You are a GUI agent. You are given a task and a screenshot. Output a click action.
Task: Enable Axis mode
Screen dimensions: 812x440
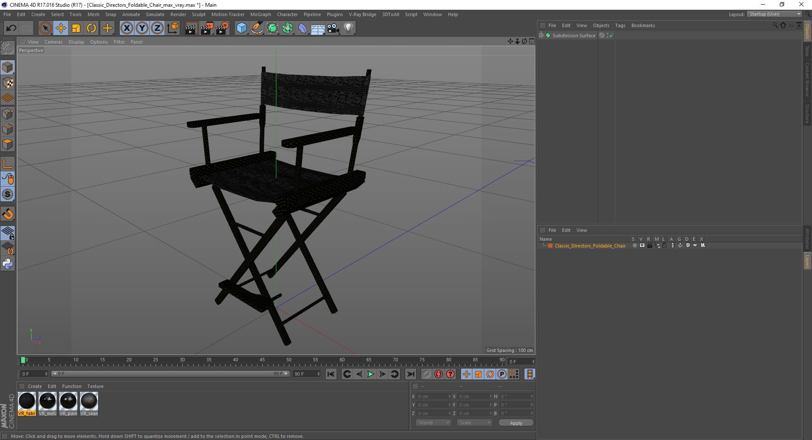coord(8,163)
